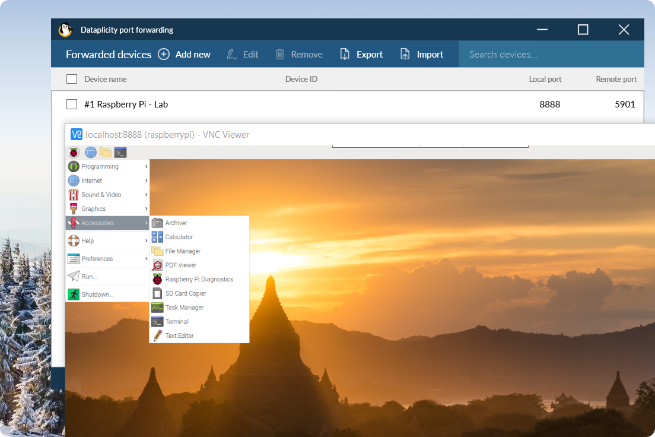Screen dimensions: 655x437
Task: Click the Export button label
Action: point(370,55)
